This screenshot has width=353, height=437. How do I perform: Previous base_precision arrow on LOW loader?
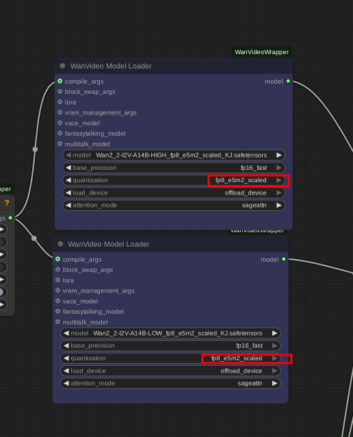tap(66, 346)
